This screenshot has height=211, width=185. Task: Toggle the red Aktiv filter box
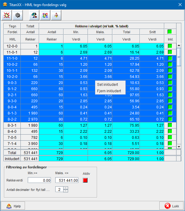[x=85, y=180]
